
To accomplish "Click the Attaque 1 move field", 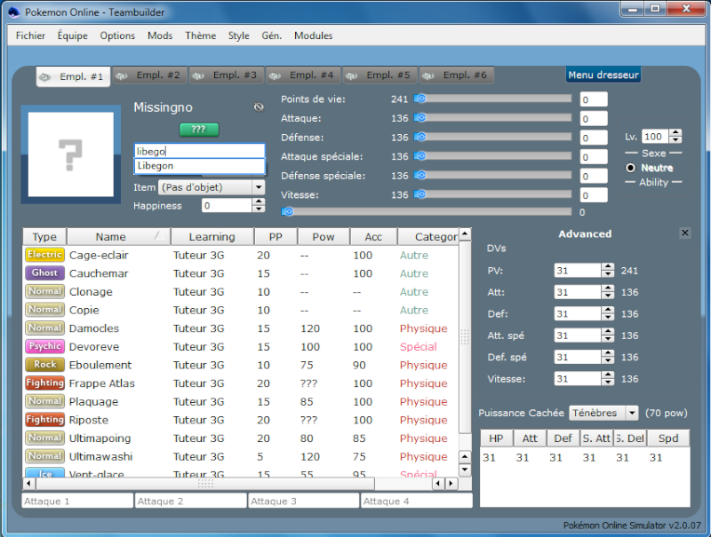I will 77,501.
